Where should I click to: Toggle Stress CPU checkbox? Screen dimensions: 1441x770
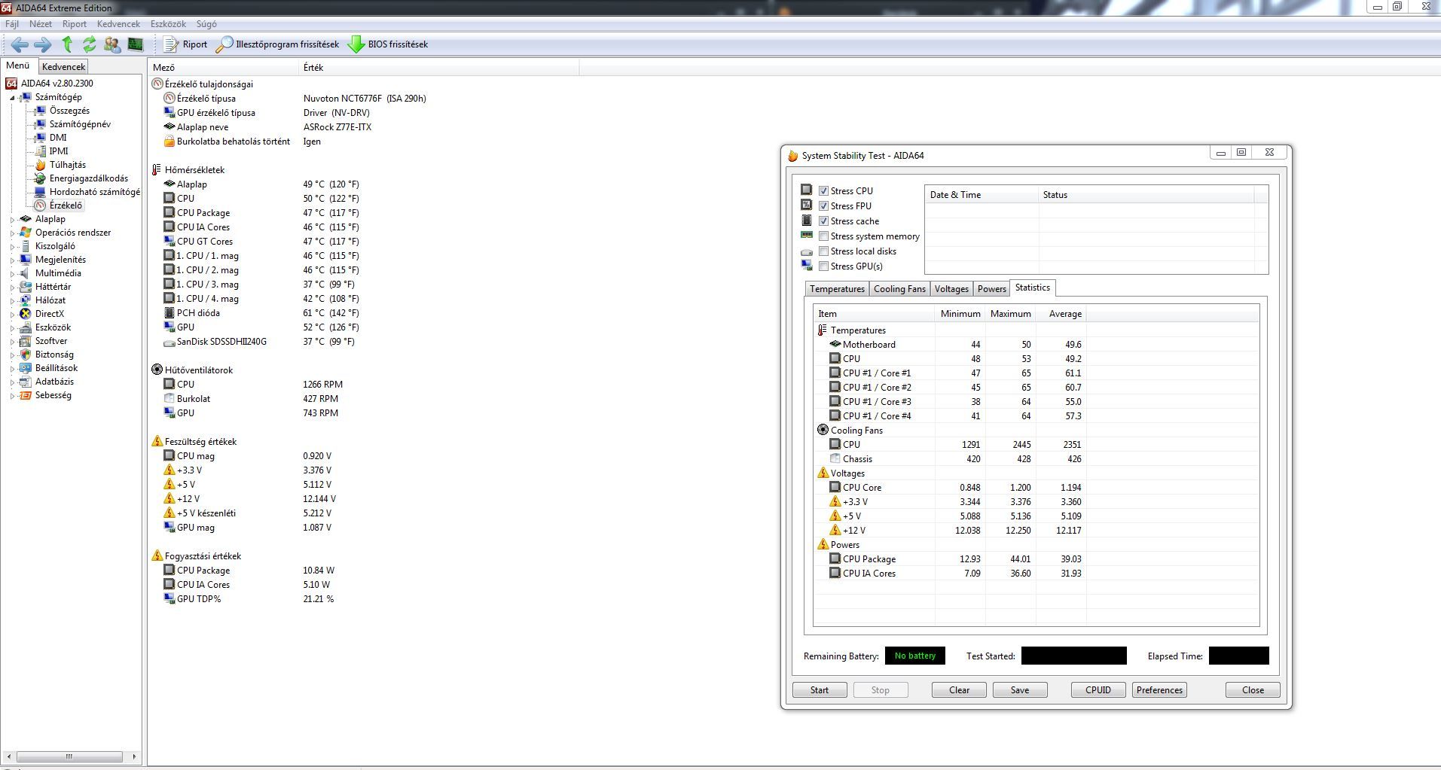point(823,191)
